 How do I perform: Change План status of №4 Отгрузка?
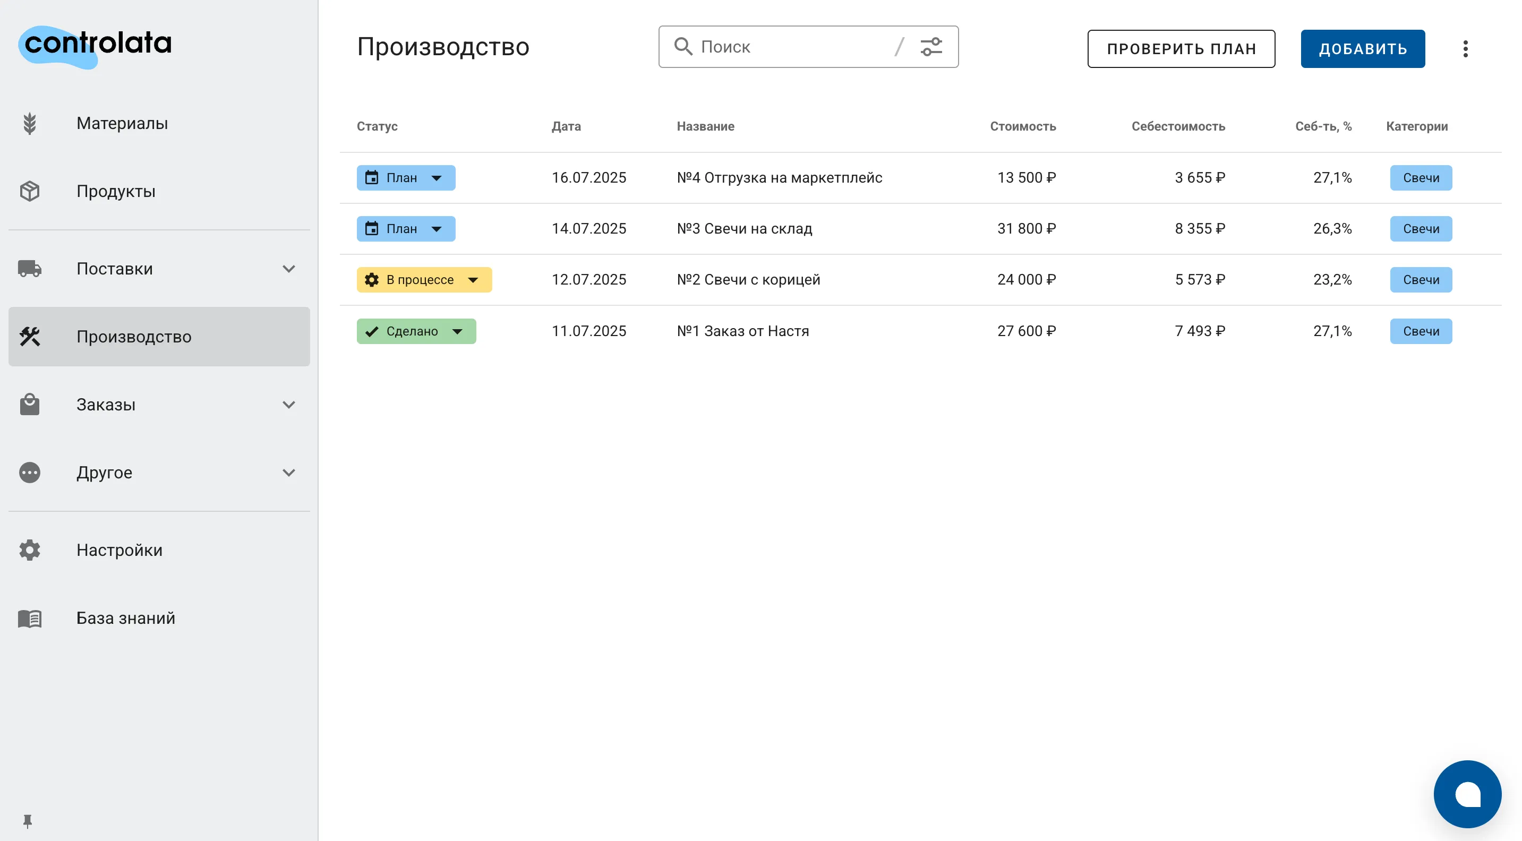(x=406, y=178)
